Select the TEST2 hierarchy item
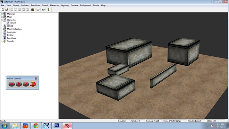 point(13,23)
